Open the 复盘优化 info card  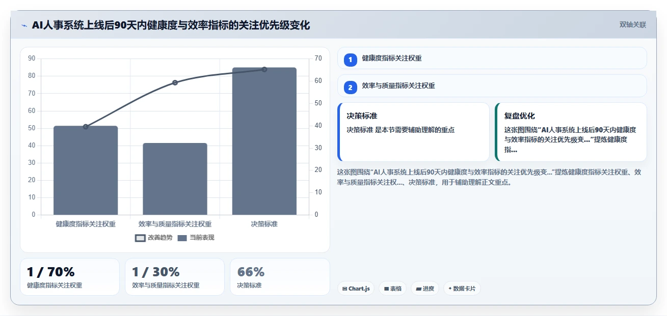click(x=571, y=132)
